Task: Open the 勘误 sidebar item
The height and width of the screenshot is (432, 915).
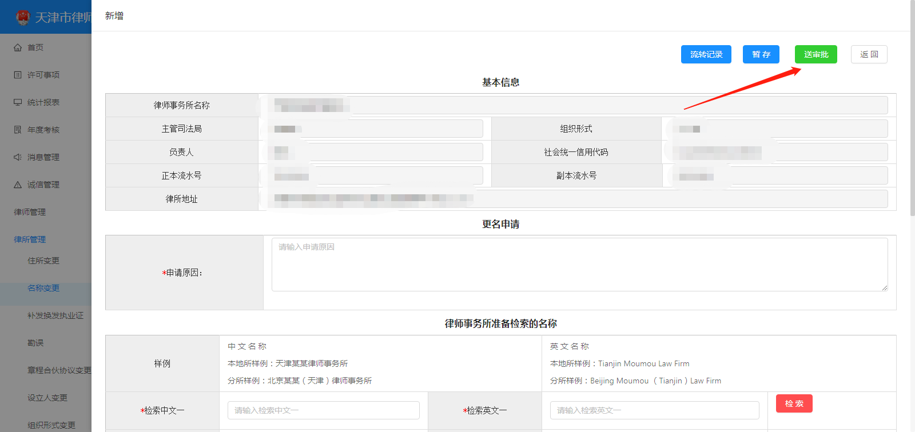Action: 35,343
